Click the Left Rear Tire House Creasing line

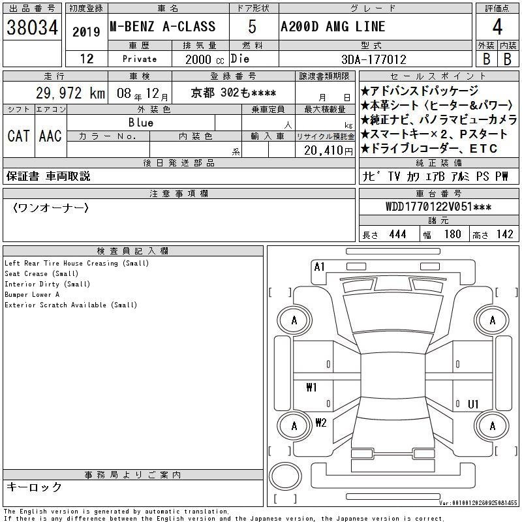coord(76,263)
